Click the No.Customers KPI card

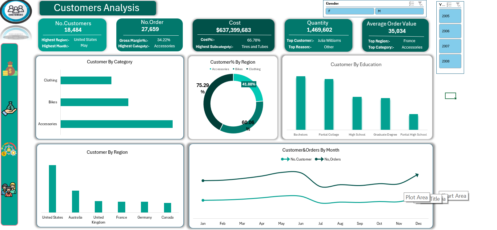pos(72,35)
